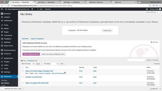The width and height of the screenshot is (162, 91).
Task: Dismiss the shipping notice
Action: (x=154, y=42)
